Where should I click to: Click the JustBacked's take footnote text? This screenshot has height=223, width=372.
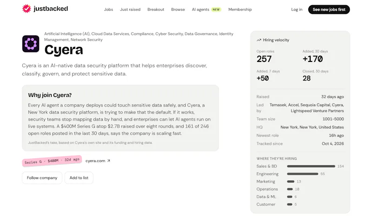[x=90, y=143]
